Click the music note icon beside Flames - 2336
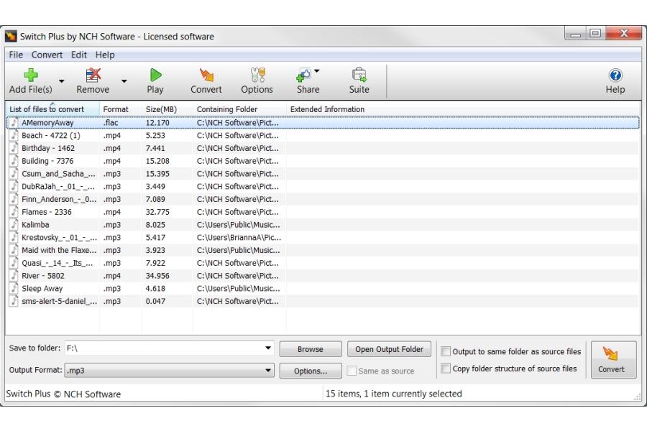647x431 pixels. point(14,212)
